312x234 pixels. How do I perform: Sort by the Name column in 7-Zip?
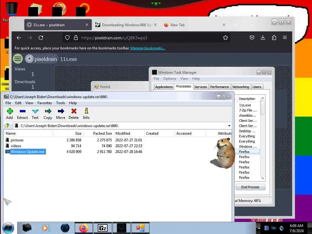click(x=28, y=133)
